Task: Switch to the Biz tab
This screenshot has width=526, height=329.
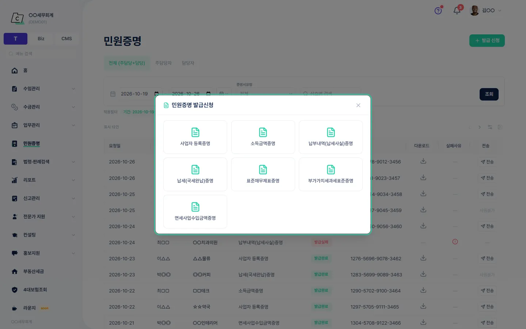Action: (x=41, y=39)
